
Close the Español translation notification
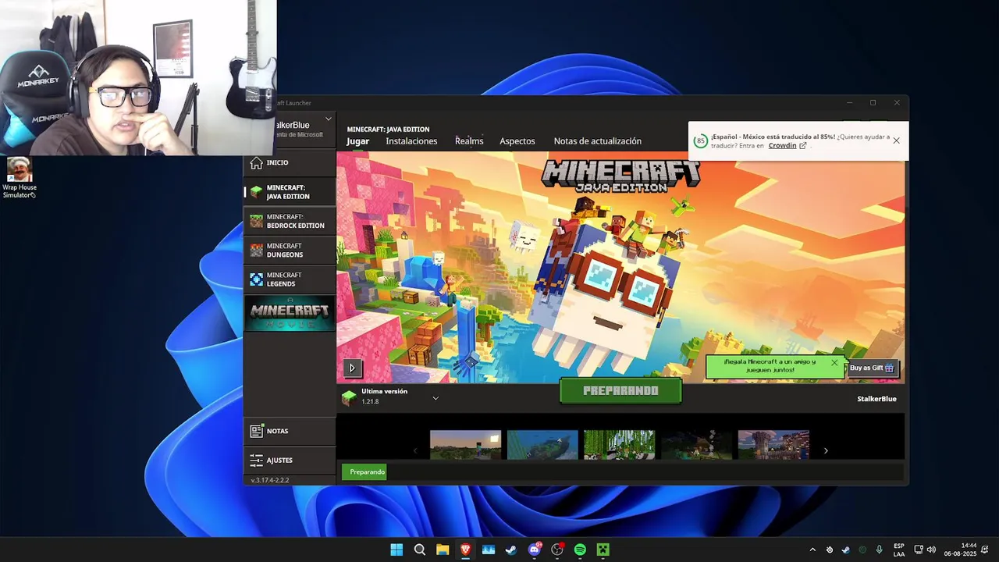tap(896, 140)
